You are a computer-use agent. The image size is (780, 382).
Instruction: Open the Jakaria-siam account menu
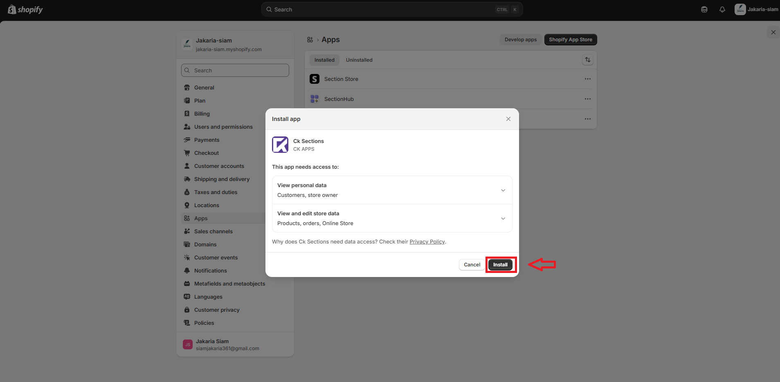[x=756, y=9]
